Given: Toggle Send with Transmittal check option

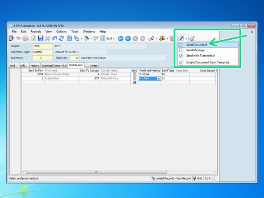Looking at the screenshot, I should point(181,56).
